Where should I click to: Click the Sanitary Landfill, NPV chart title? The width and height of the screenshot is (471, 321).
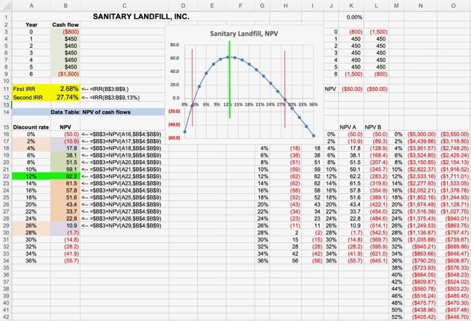click(244, 34)
